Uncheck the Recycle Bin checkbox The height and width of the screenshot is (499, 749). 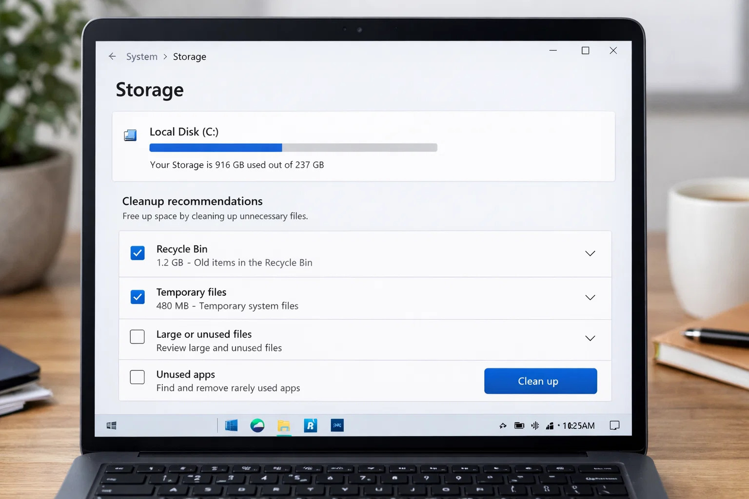click(138, 253)
